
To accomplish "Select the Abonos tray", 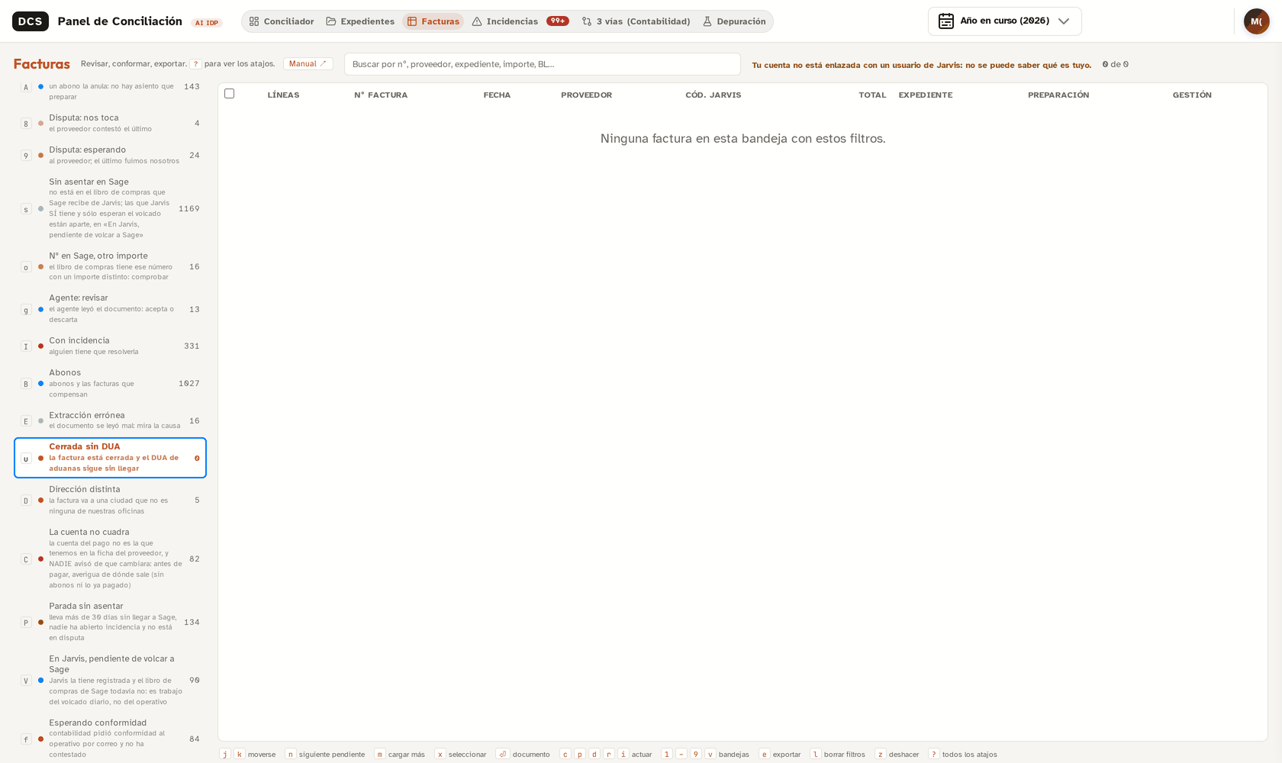I will coord(110,383).
